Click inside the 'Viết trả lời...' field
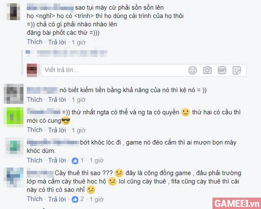Image resolution: width=261 pixels, height=209 pixels. click(x=115, y=70)
